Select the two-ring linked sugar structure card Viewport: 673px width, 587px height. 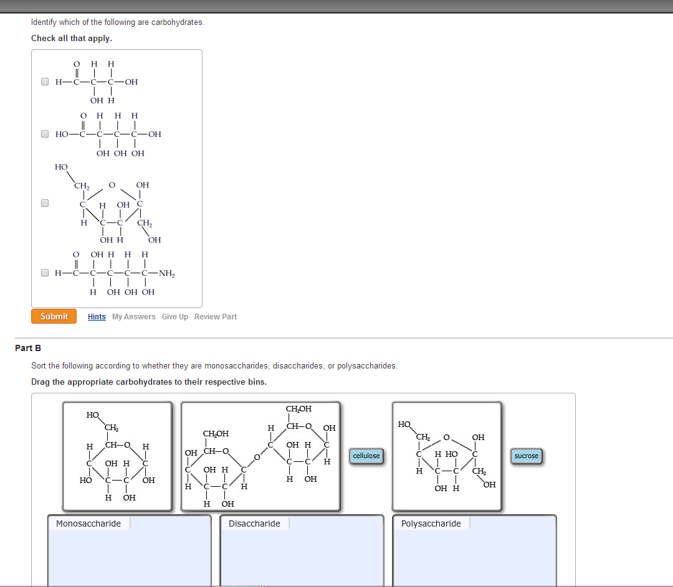pyautogui.click(x=260, y=456)
